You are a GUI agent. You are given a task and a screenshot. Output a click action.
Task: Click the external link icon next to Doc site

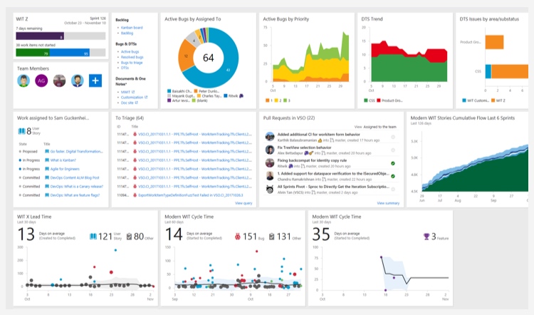136,103
